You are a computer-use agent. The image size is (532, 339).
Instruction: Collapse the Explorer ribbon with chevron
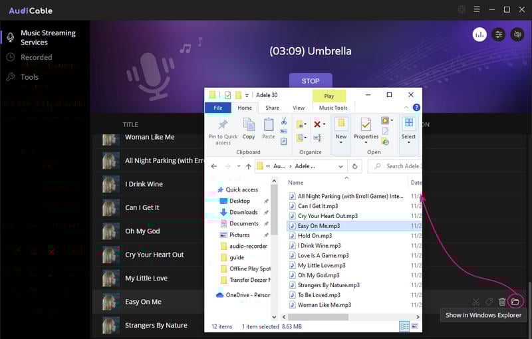[406, 108]
